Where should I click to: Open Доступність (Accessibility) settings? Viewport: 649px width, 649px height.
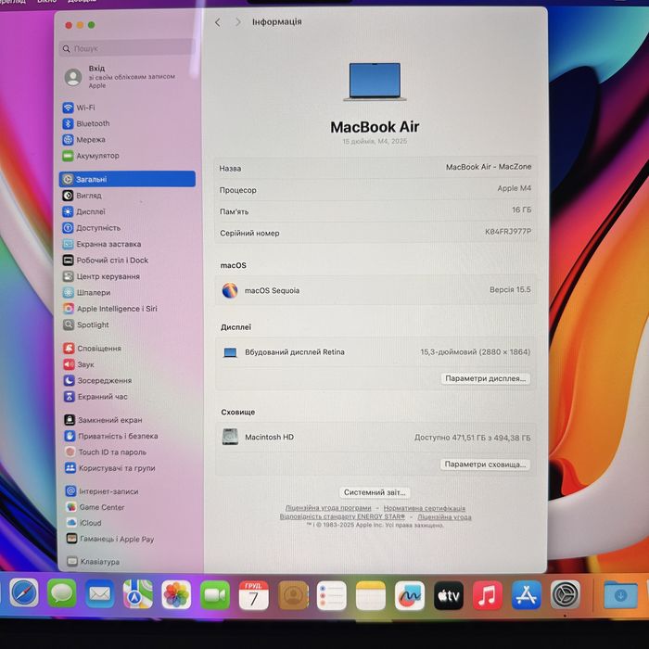pyautogui.click(x=92, y=228)
